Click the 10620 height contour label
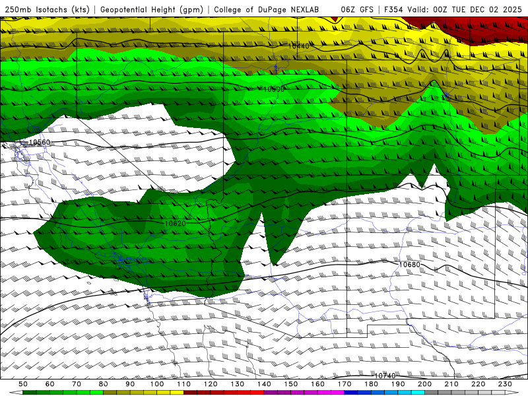This screenshot has width=528, height=396. [175, 223]
